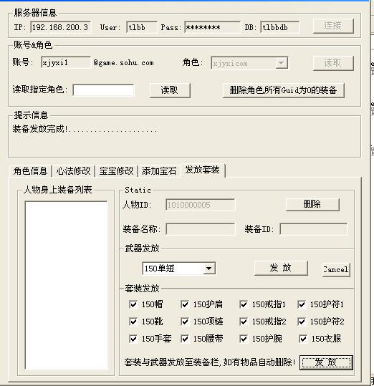This screenshot has height=386, width=374.
Task: Click the 删除 button beside 人物ID
Action: (x=312, y=204)
